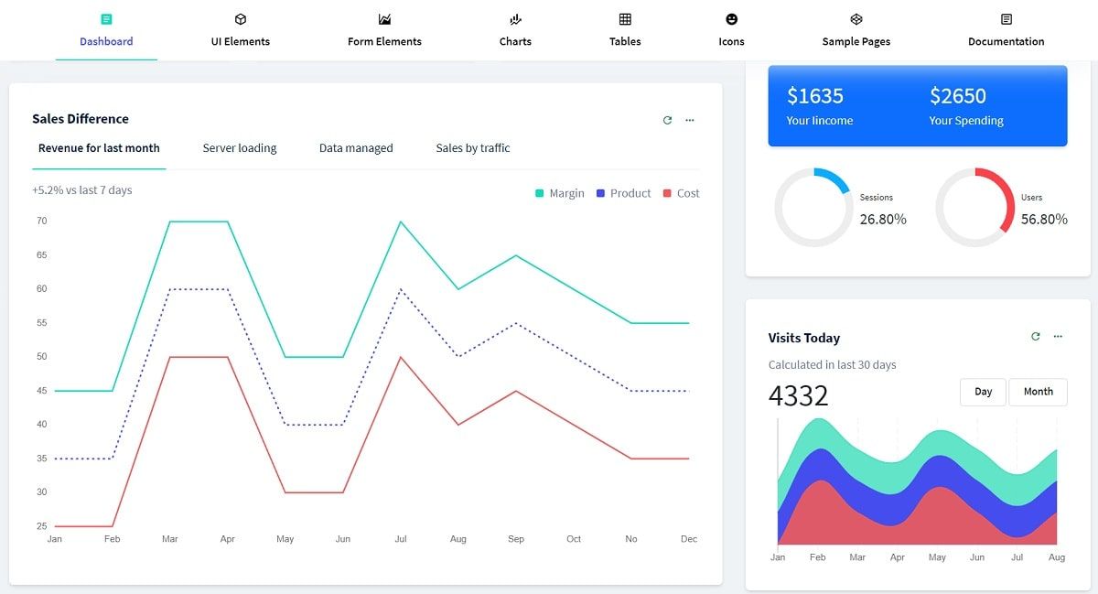Toggle the Cost legend series
This screenshot has width=1098, height=594.
click(x=681, y=193)
